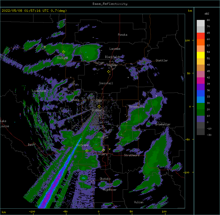The width and height of the screenshot is (220, 215).
Task: Click the 80 value on dBZ legend
Action: click(208, 20)
